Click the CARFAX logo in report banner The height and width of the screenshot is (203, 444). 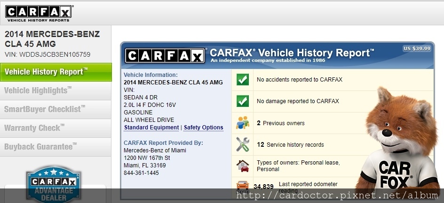pyautogui.click(x=165, y=55)
